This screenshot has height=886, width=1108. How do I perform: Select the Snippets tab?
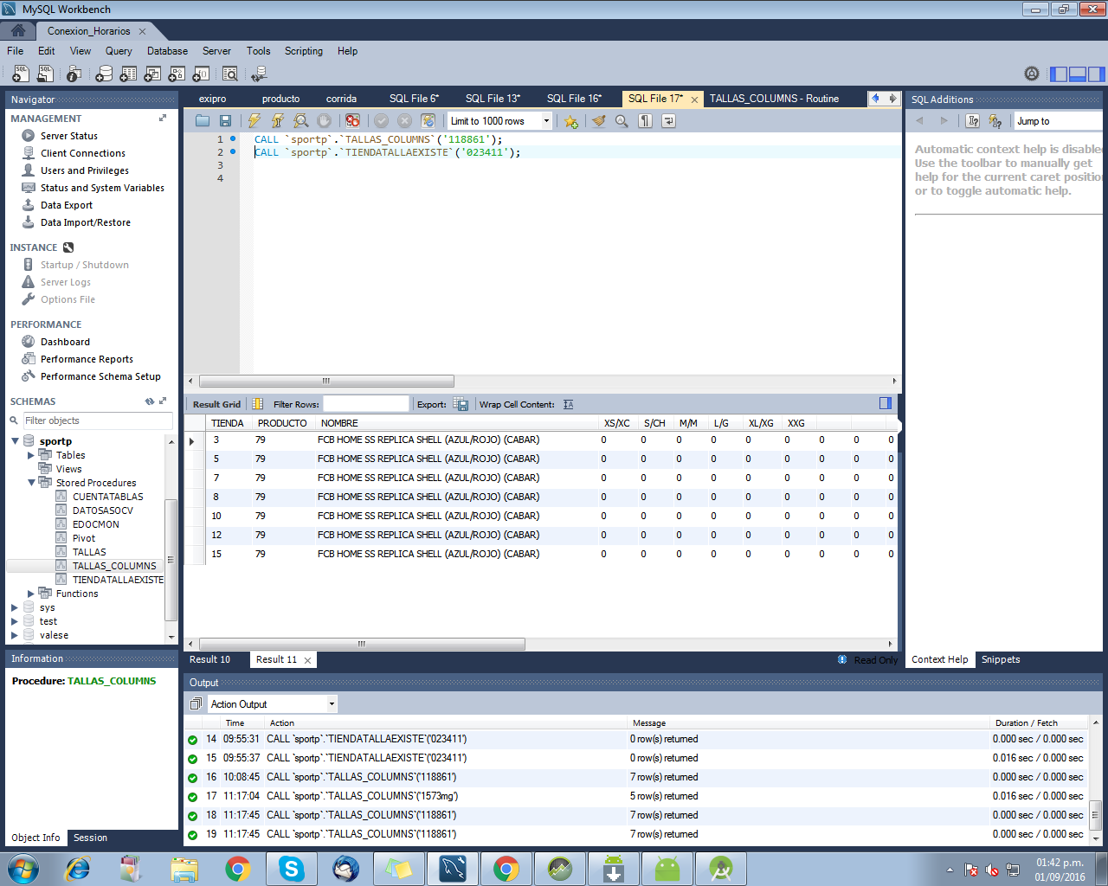pyautogui.click(x=1001, y=659)
